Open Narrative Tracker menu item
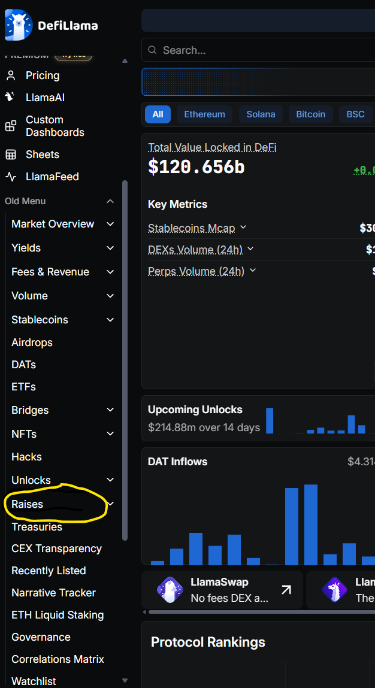375x688 pixels. (x=53, y=593)
